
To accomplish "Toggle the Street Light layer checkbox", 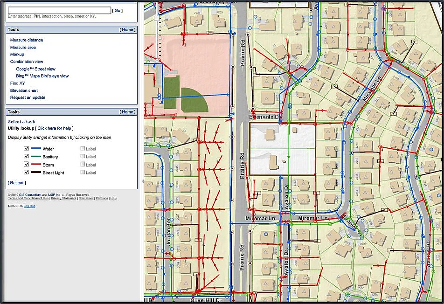I will tap(27, 173).
